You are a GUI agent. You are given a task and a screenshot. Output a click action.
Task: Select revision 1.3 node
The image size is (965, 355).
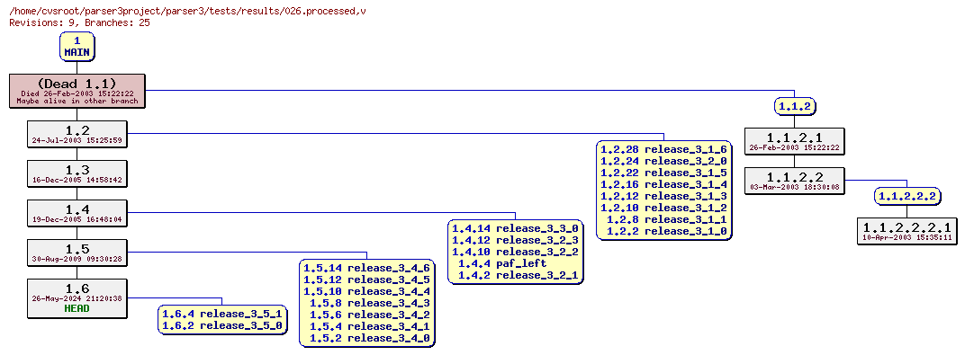pyautogui.click(x=77, y=173)
